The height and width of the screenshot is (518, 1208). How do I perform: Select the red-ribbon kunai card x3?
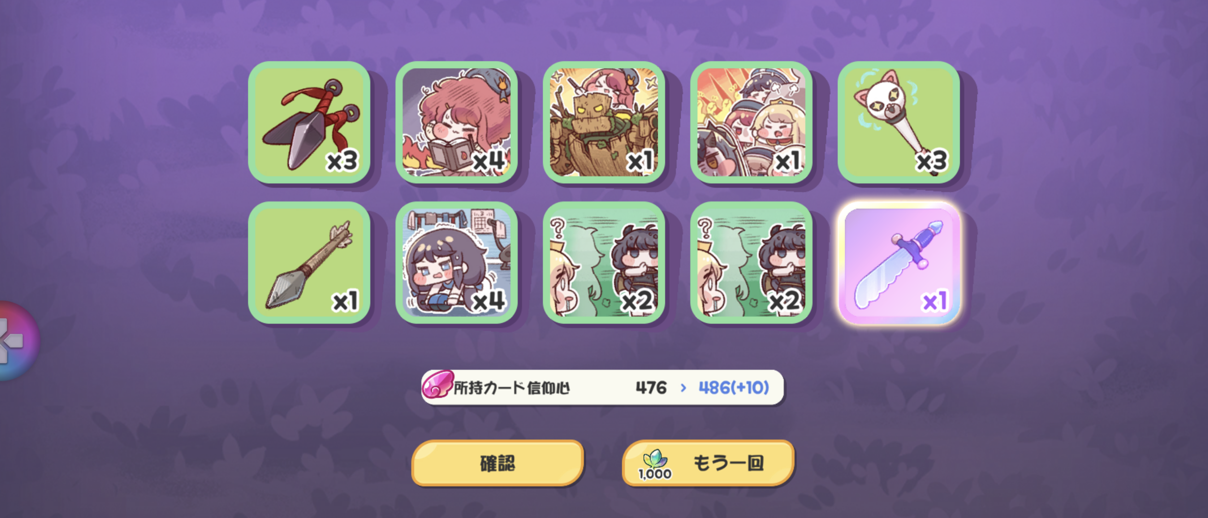(x=309, y=122)
